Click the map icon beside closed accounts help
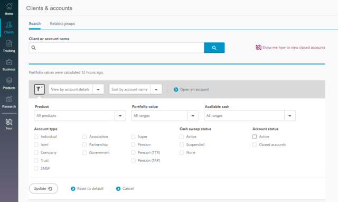338x202 pixels. click(x=258, y=48)
